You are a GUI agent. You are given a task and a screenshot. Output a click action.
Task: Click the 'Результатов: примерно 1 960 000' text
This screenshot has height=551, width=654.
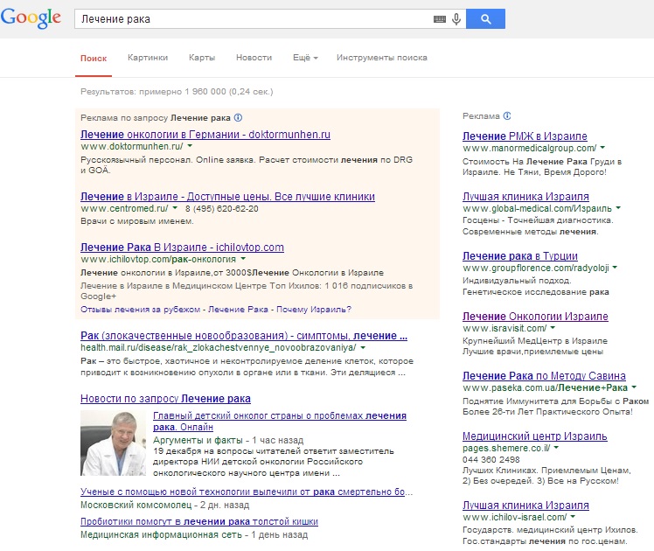point(177,91)
